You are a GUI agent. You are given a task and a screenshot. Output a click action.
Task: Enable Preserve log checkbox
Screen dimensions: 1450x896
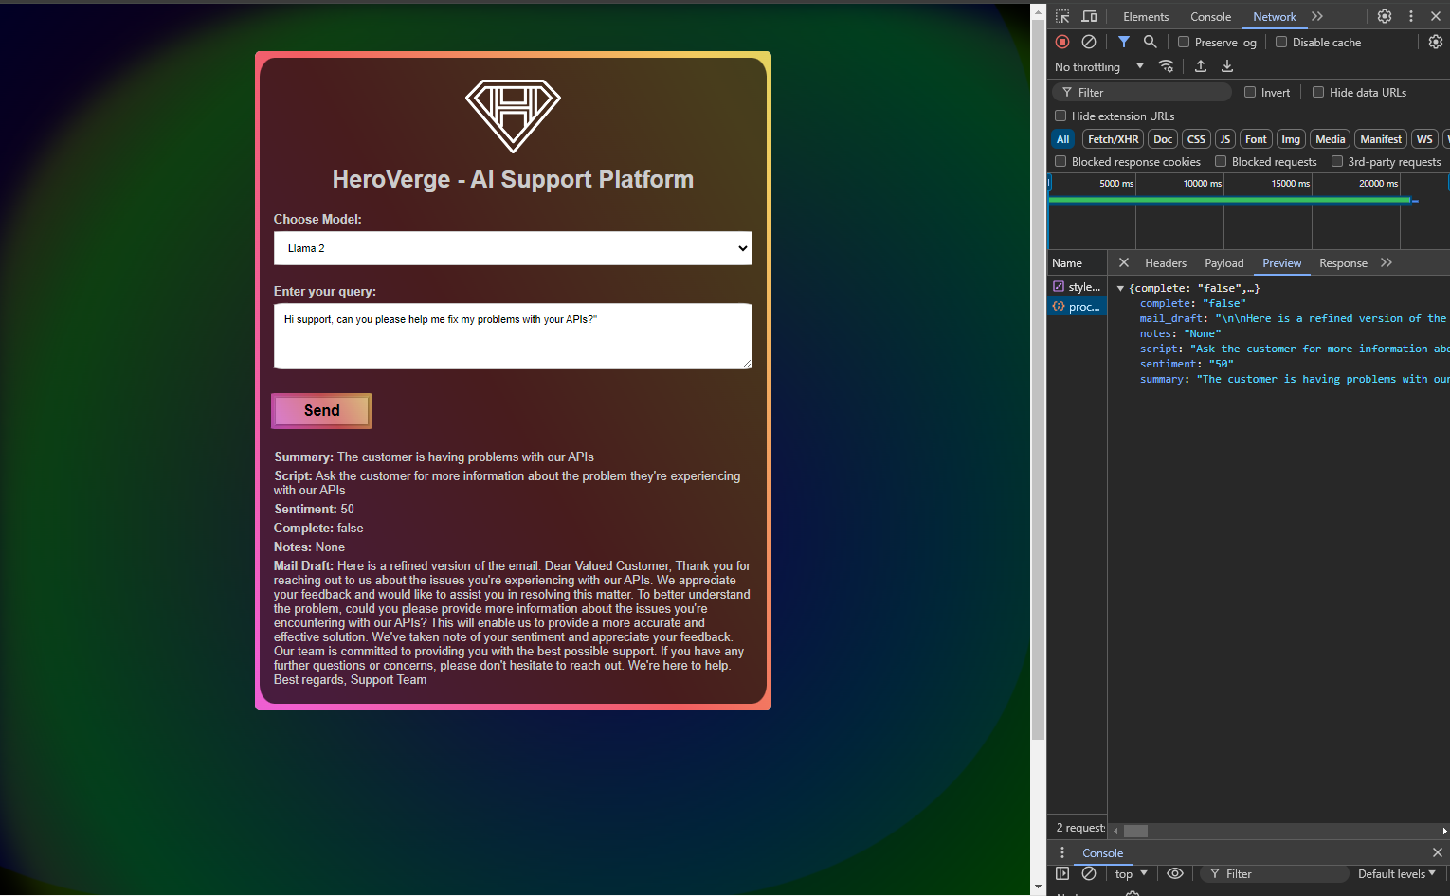tap(1184, 42)
